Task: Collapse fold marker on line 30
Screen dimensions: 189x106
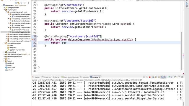Action: tap(37, 37)
